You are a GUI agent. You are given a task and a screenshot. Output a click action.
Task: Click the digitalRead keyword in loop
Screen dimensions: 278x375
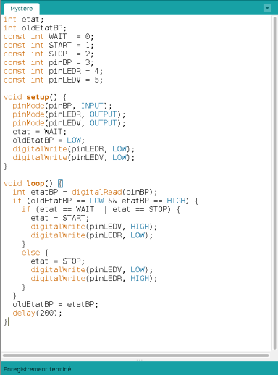pos(96,193)
